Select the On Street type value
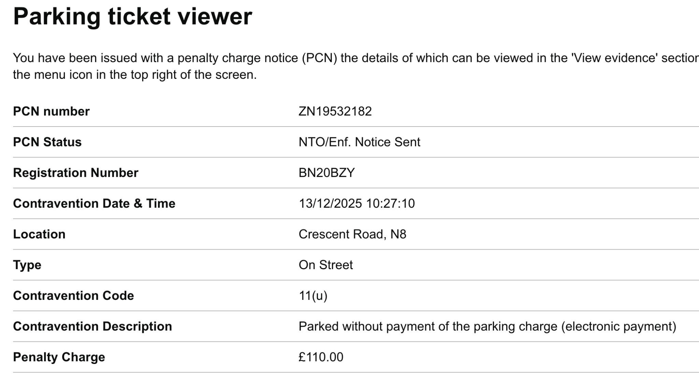 pos(325,265)
